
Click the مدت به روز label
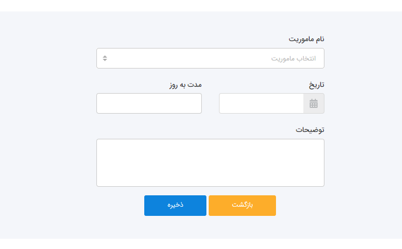point(185,85)
